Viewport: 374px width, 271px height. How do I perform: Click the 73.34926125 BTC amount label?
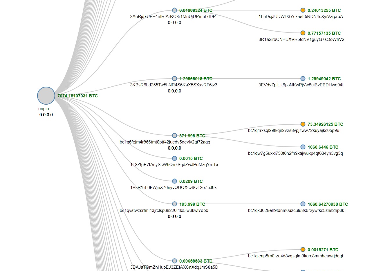(x=326, y=124)
